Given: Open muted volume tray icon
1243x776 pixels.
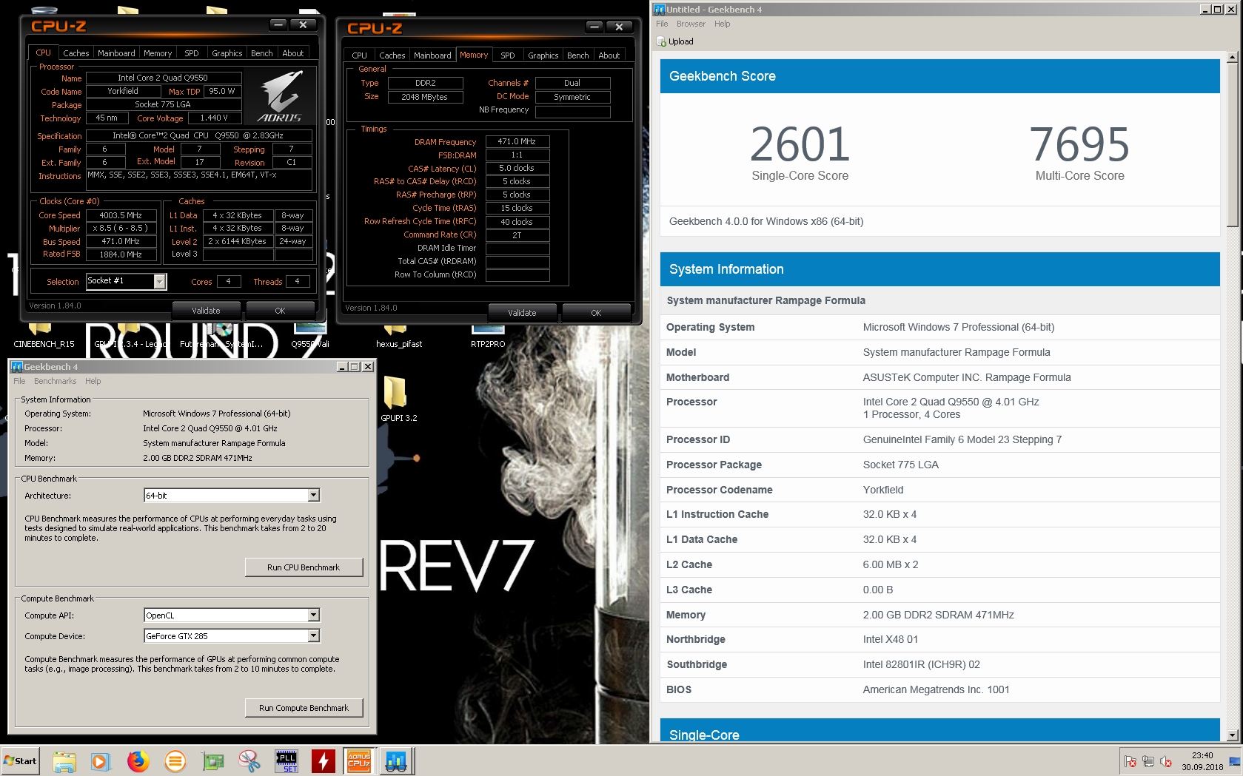Looking at the screenshot, I should (x=1166, y=761).
